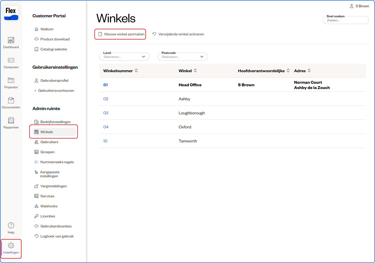The height and width of the screenshot is (263, 375).
Task: Sort by the Hoofdverantwoordelijke column
Action: 288,71
